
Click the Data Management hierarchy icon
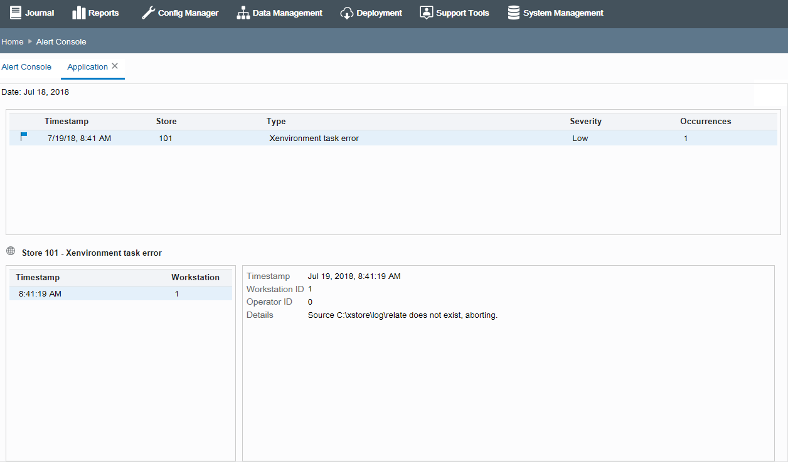(x=243, y=13)
